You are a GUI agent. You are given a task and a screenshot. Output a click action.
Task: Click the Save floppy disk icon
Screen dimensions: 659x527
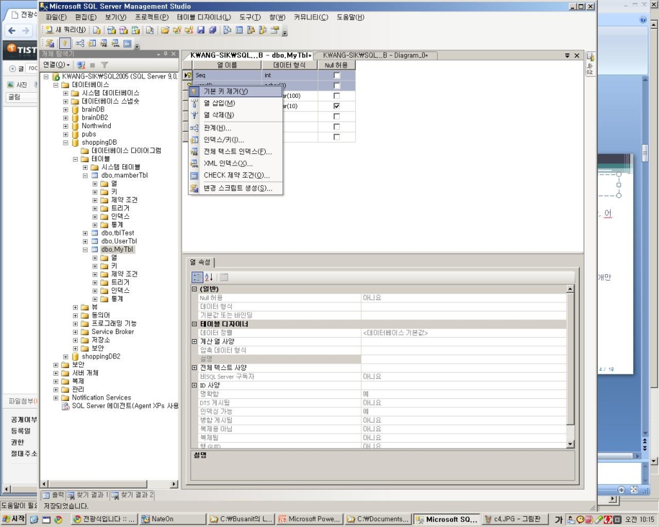[x=201, y=30]
